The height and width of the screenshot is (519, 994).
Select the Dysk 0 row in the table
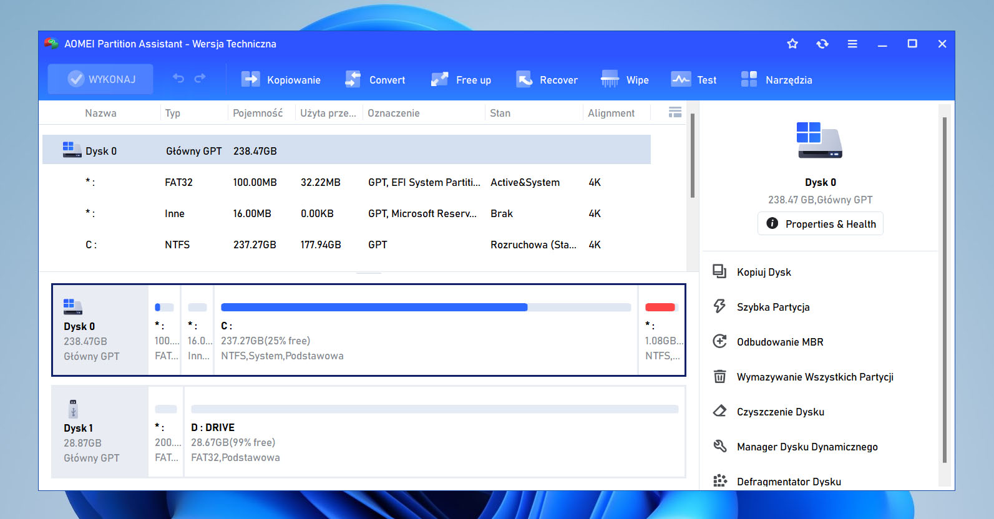tap(346, 150)
